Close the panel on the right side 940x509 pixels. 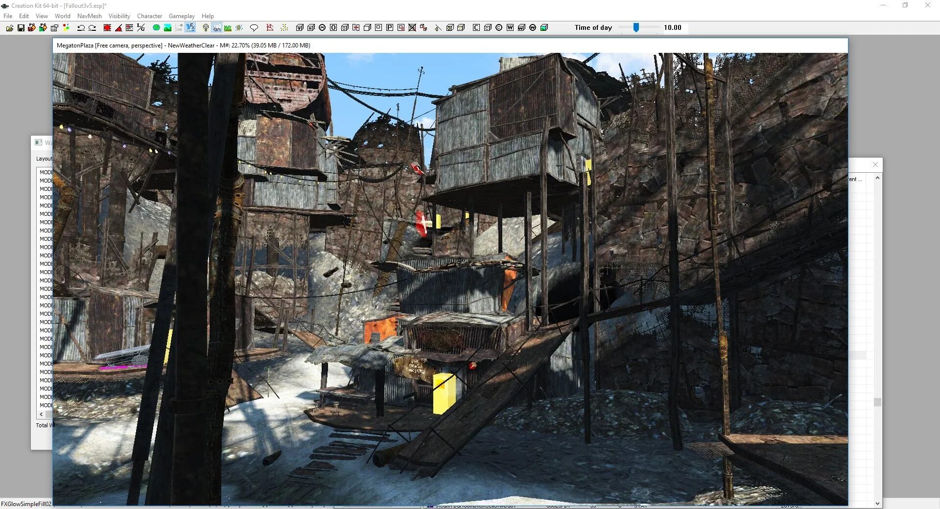[x=875, y=164]
